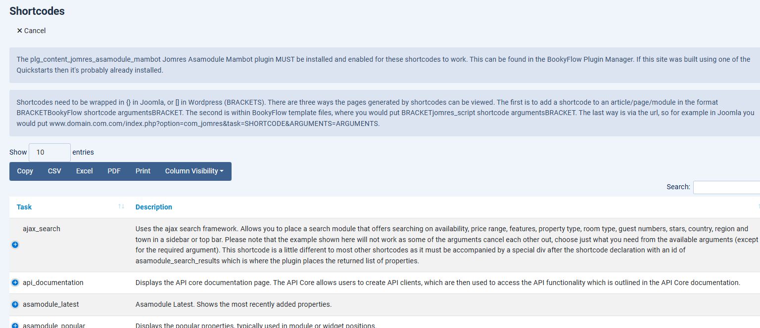Expand the asamodule_popular row plus icon
The height and width of the screenshot is (328, 760).
point(15,326)
